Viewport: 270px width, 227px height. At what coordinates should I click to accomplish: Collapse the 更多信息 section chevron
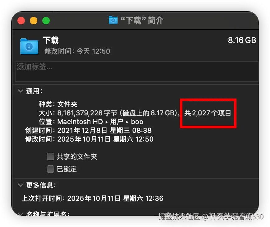pos(21,185)
